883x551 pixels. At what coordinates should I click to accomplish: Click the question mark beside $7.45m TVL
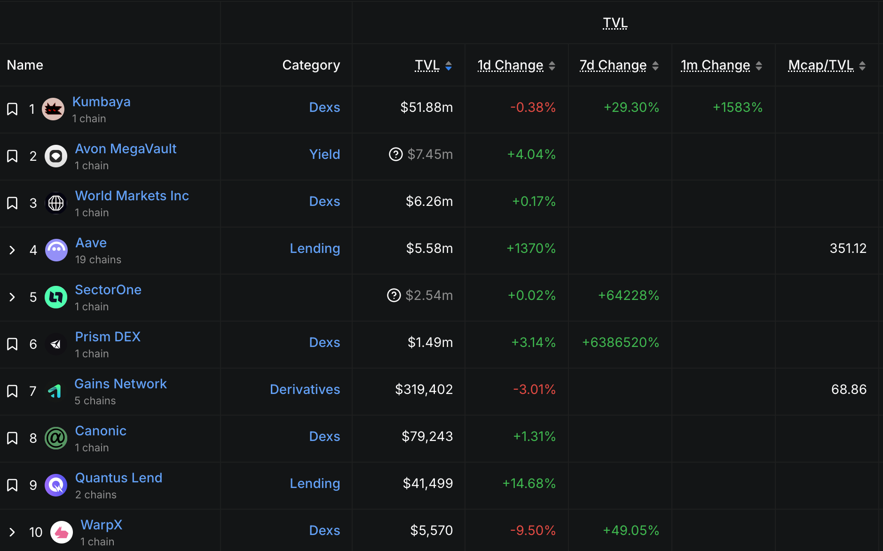(396, 154)
